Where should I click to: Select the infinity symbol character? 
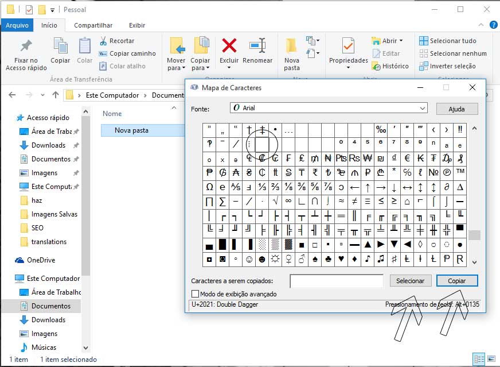point(288,201)
